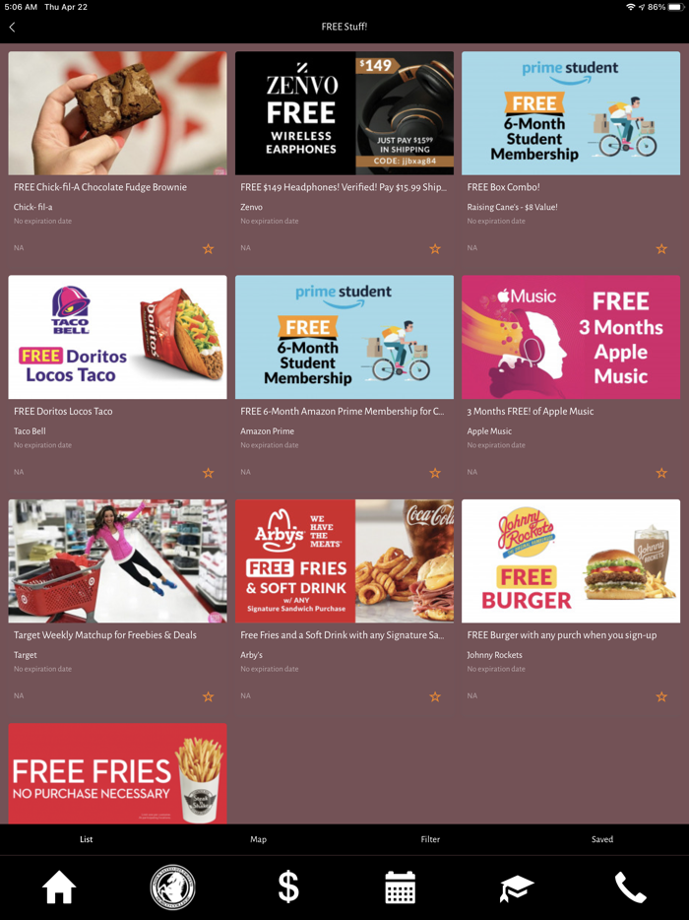Tap the phone icon in bottom bar
Viewport: 689px width, 920px height.
click(630, 887)
